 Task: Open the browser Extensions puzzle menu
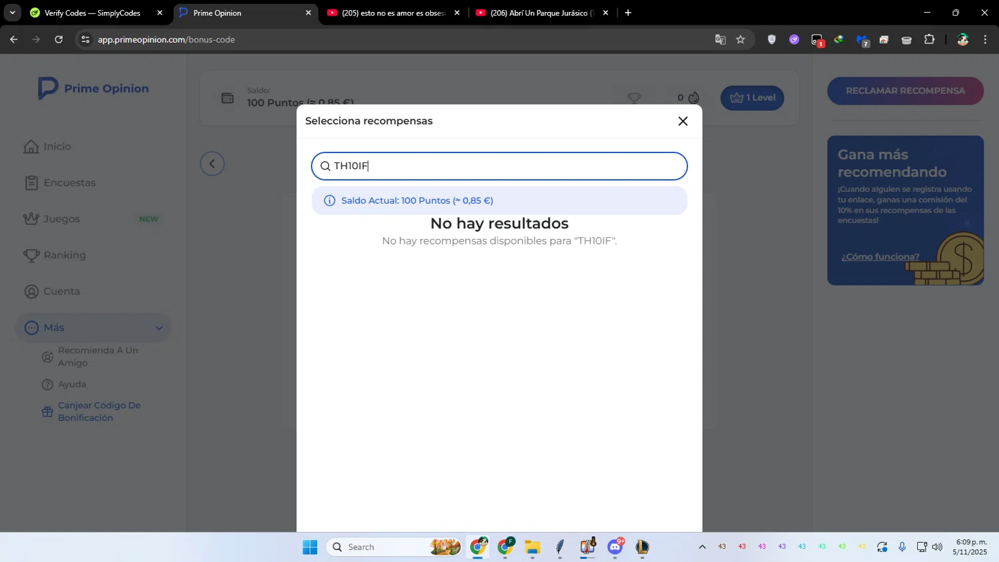click(x=929, y=39)
